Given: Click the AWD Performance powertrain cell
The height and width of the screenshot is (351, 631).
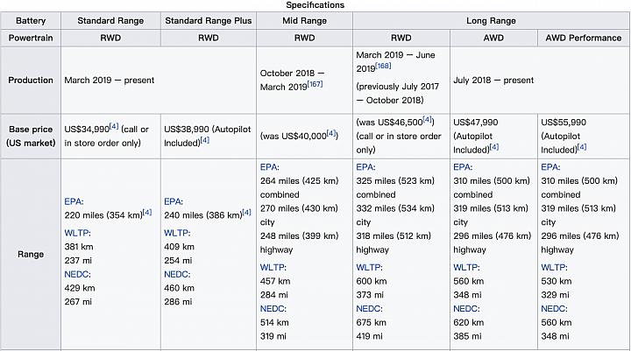Looking at the screenshot, I should [584, 38].
